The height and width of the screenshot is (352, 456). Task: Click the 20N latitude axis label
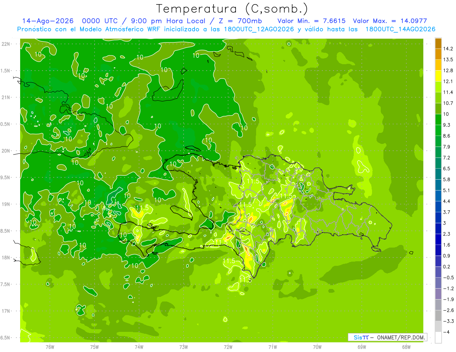click(x=6, y=151)
